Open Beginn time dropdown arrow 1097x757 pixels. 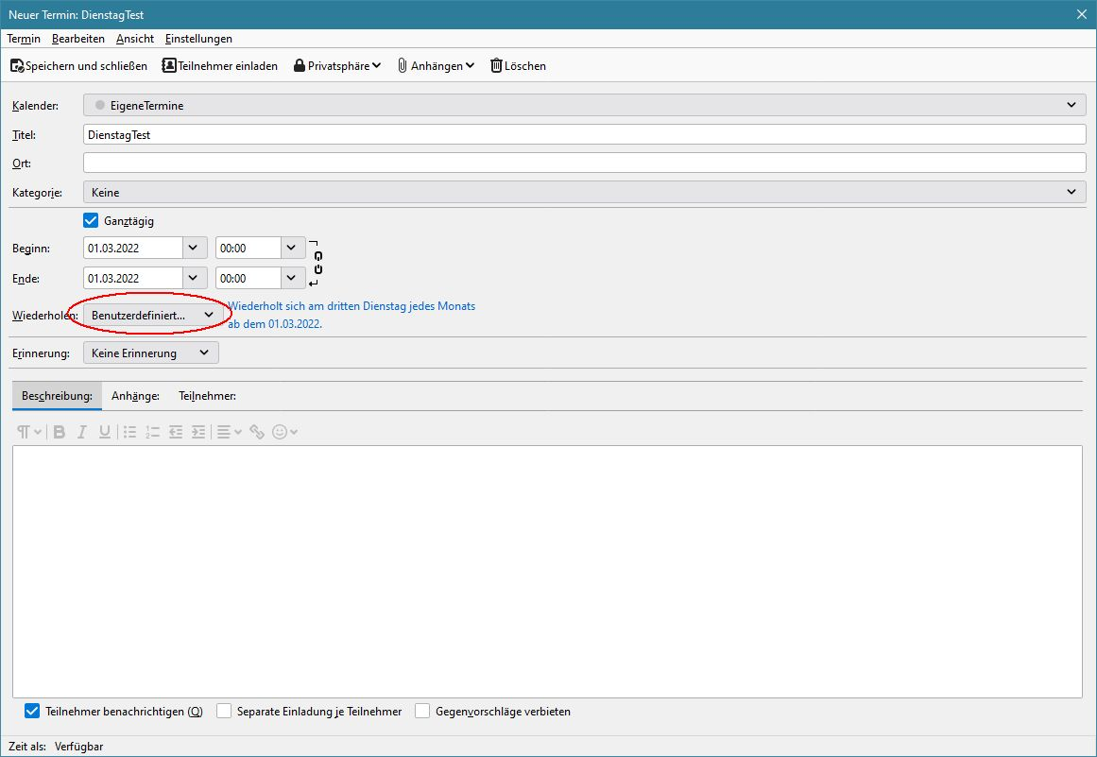(x=293, y=249)
